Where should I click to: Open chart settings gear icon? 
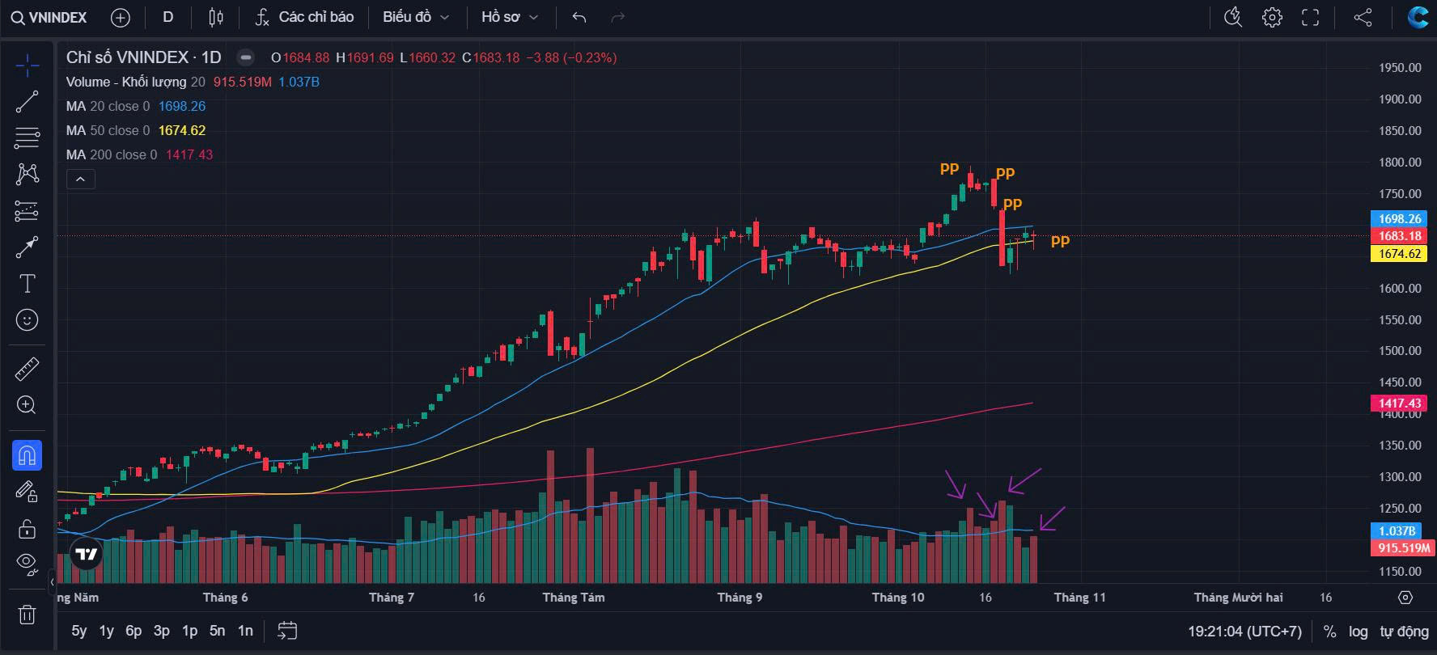(1272, 17)
